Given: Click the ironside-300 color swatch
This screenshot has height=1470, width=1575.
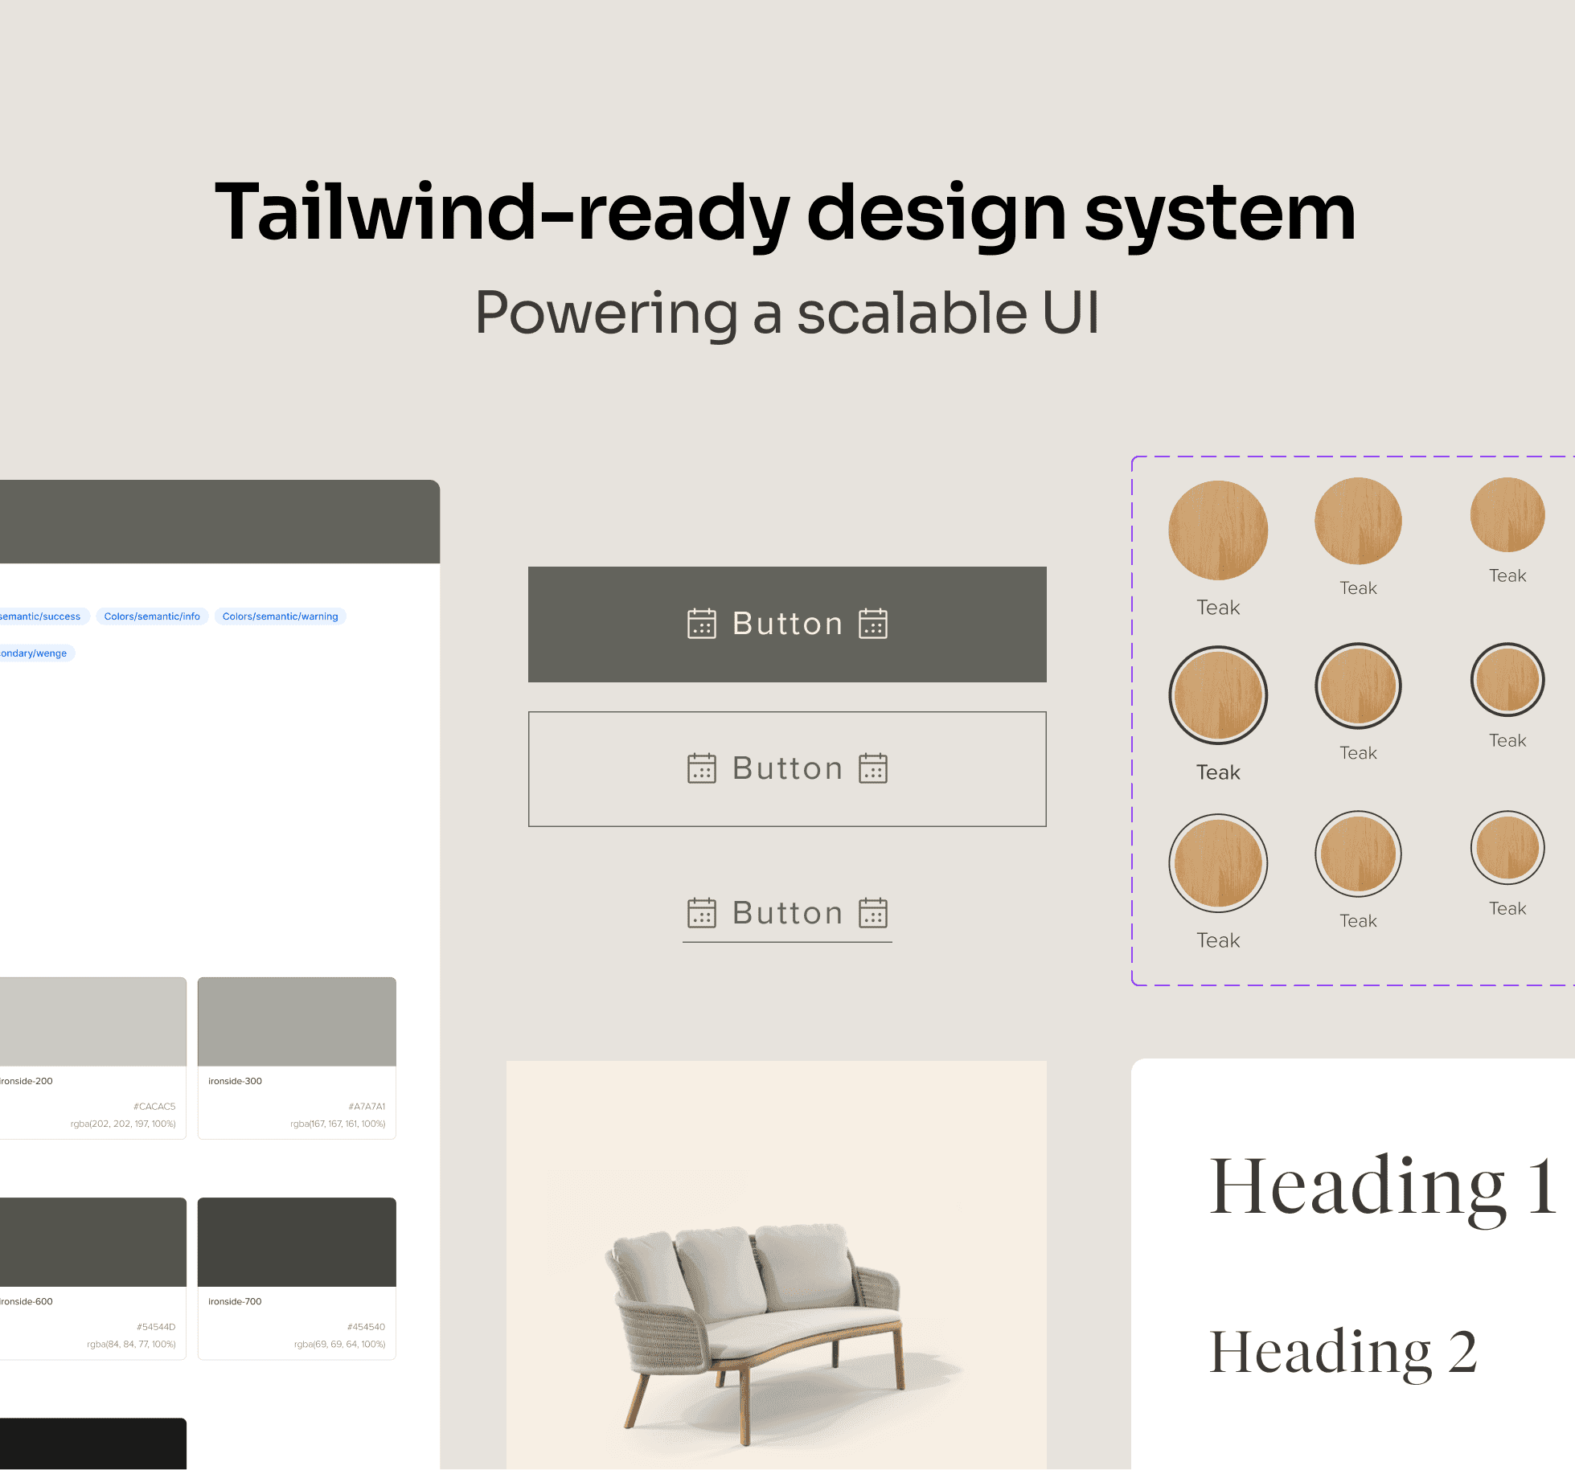Looking at the screenshot, I should click(297, 1022).
